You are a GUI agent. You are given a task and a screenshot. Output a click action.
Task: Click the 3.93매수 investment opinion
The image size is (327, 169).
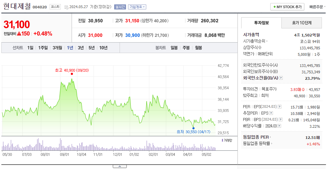click(x=298, y=90)
